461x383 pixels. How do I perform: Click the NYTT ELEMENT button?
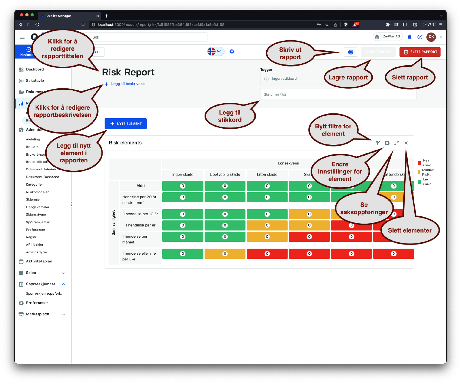tap(126, 124)
